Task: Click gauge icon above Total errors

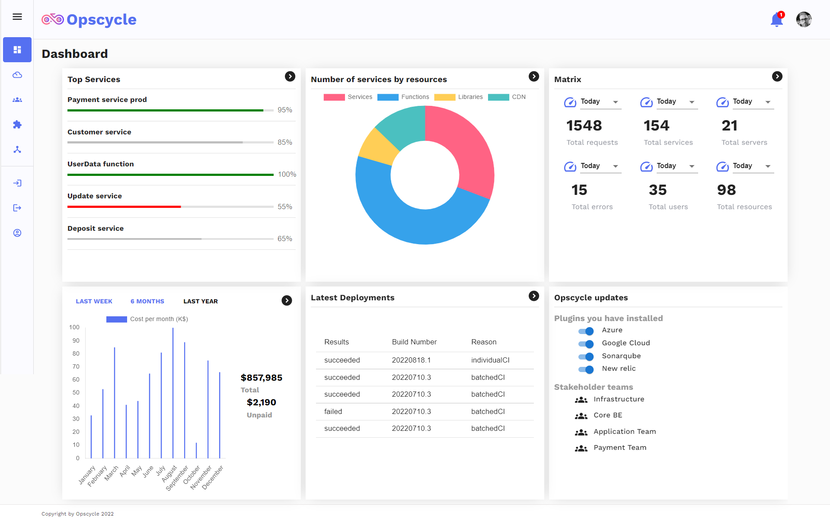Action: (x=570, y=167)
